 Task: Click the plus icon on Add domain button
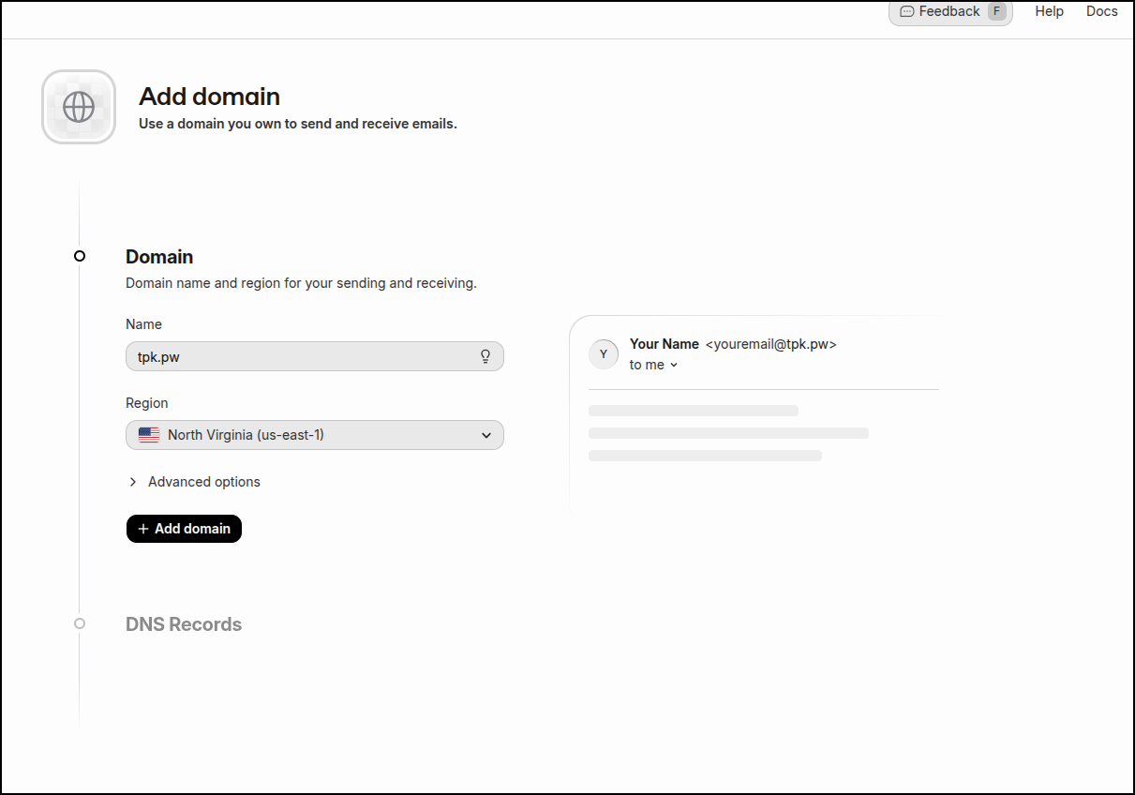[x=143, y=529]
